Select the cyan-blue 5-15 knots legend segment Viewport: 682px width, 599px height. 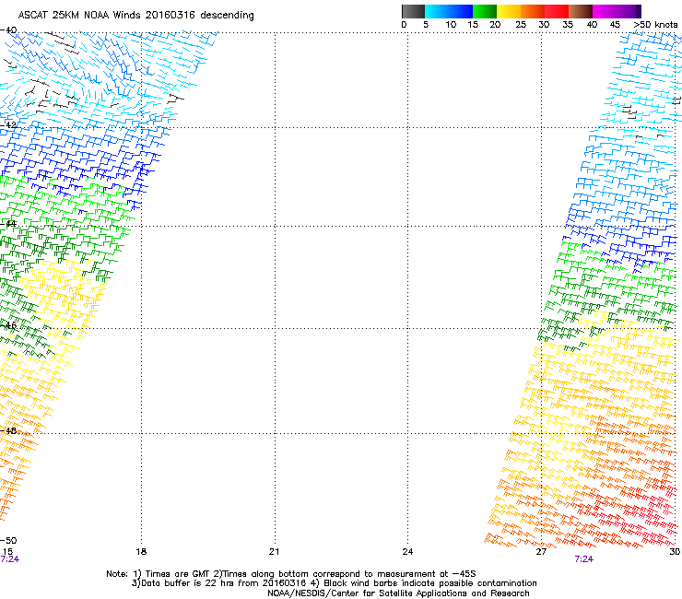(449, 11)
